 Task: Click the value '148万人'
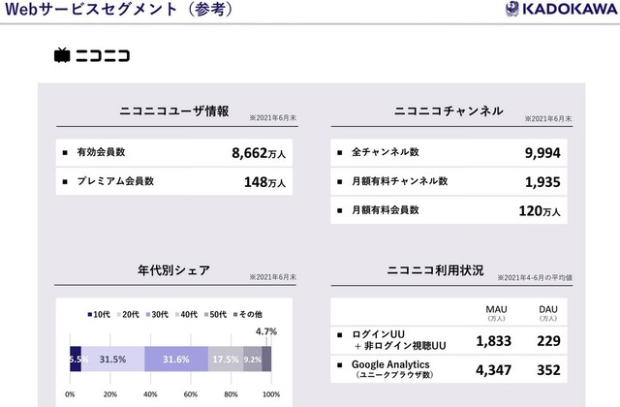pyautogui.click(x=264, y=182)
